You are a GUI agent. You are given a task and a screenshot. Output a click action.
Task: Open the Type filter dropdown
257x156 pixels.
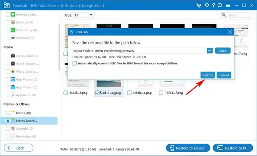[83, 15]
